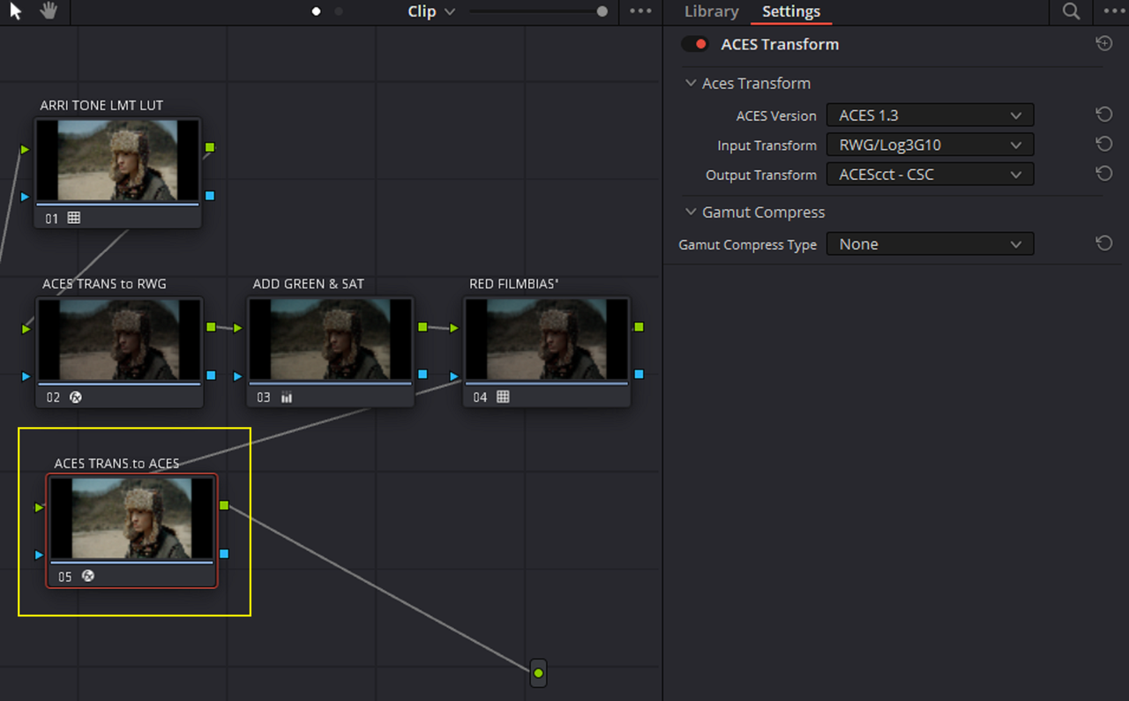Select the ACES TRANS to RWG node thumbnail
The height and width of the screenshot is (701, 1129).
click(x=119, y=340)
